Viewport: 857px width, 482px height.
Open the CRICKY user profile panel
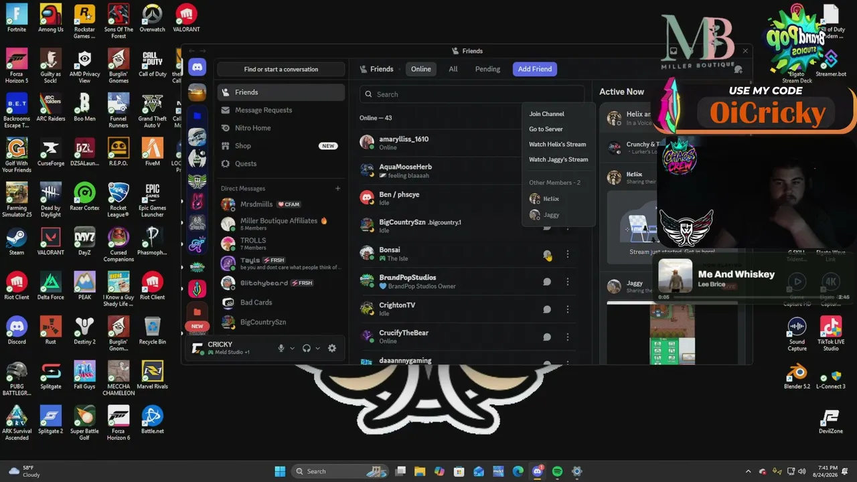tap(231, 348)
